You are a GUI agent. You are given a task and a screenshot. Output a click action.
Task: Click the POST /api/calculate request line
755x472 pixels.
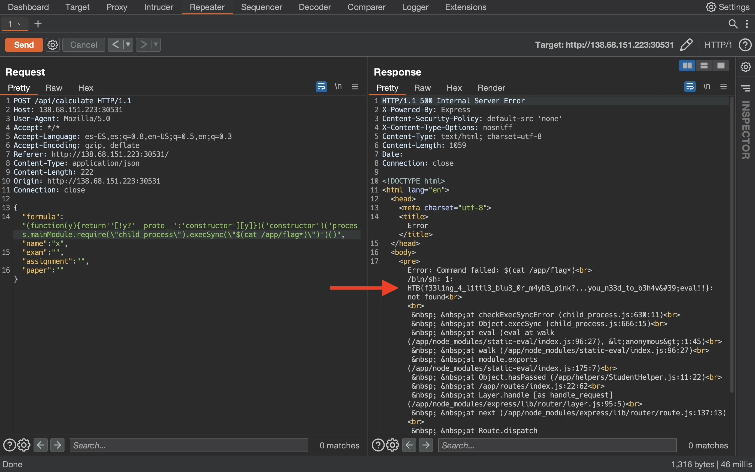tap(72, 101)
